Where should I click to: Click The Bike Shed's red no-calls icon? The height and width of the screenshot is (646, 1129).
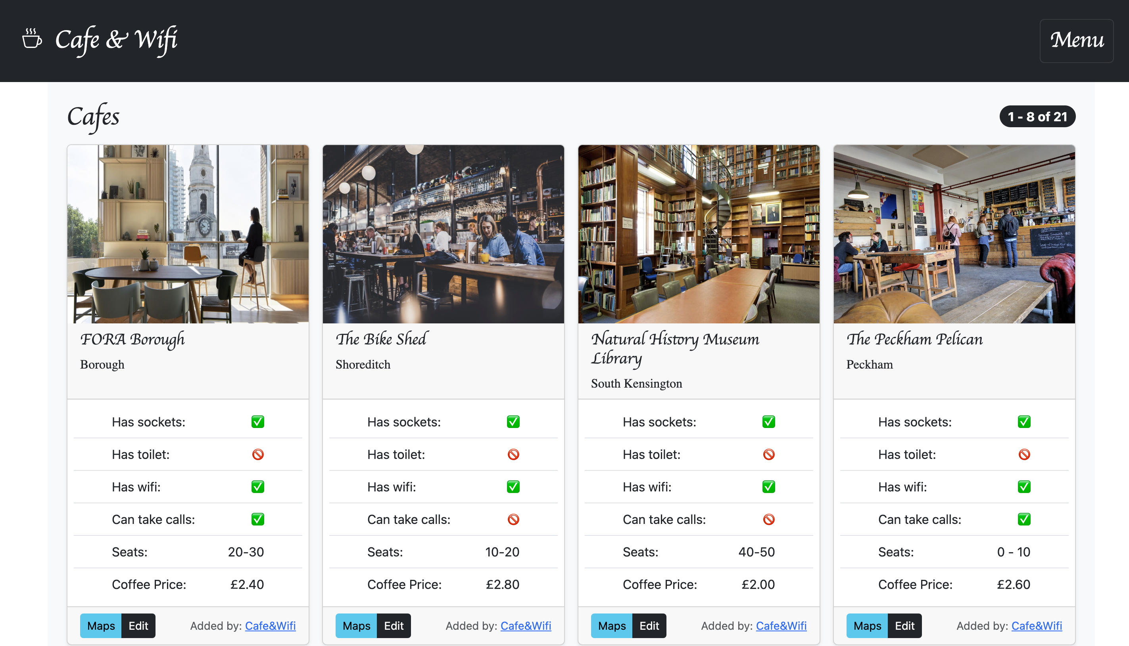tap(513, 519)
